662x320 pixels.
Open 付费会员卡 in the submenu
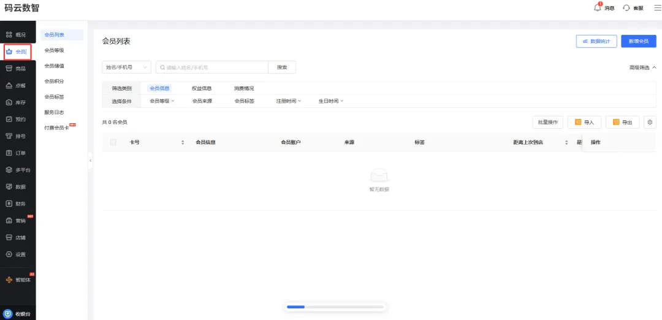click(56, 128)
